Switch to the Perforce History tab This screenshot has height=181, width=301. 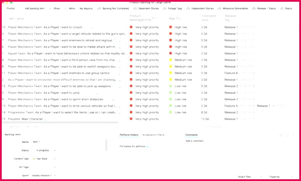129,135
